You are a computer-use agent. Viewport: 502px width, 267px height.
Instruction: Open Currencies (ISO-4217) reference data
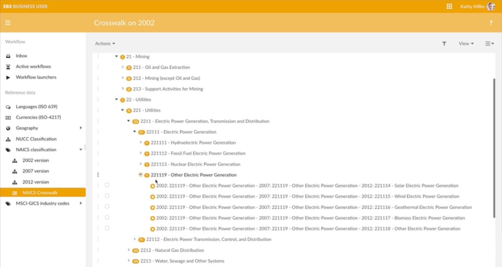(38, 117)
